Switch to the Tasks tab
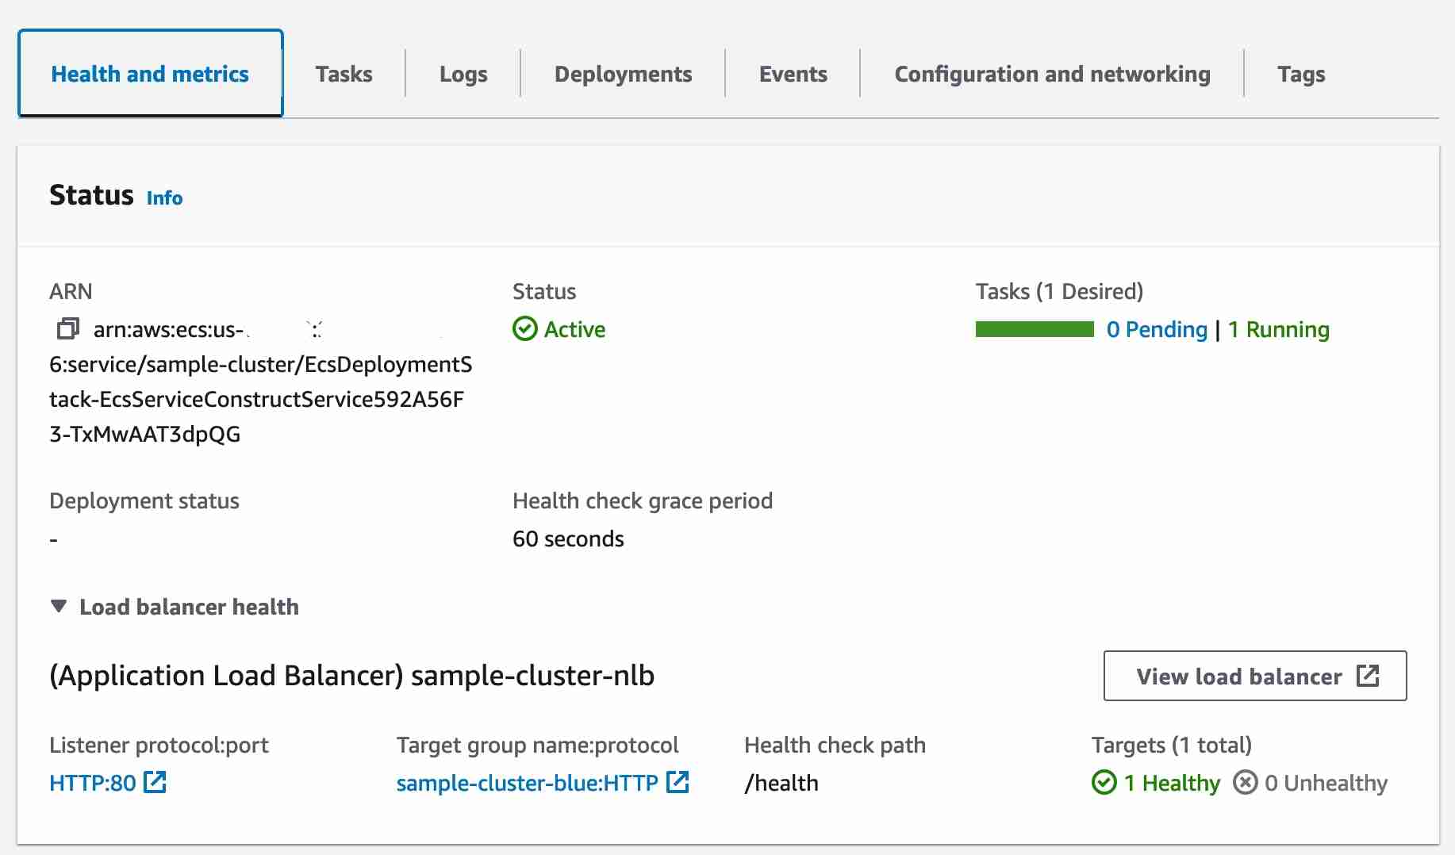This screenshot has height=855, width=1455. point(344,74)
